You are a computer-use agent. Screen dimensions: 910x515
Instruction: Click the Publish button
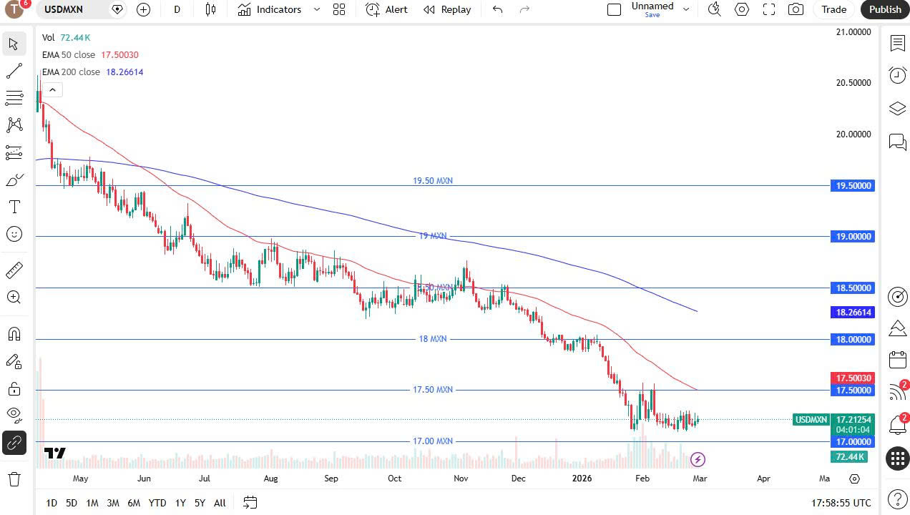(x=885, y=9)
